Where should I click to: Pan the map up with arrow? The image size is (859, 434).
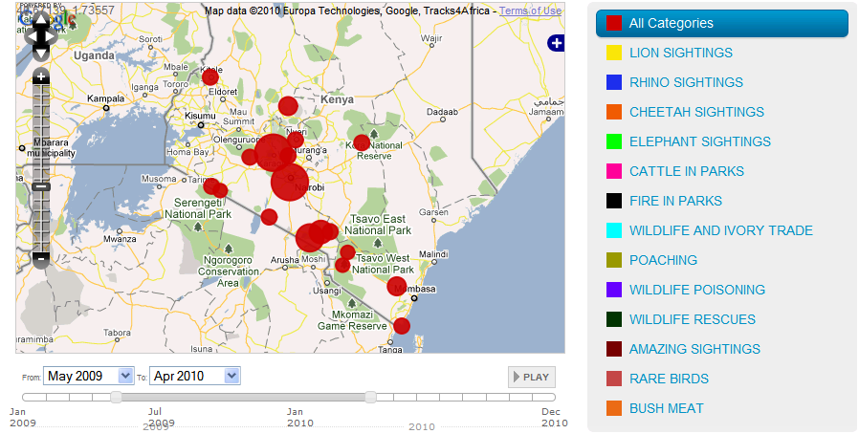coord(41,21)
